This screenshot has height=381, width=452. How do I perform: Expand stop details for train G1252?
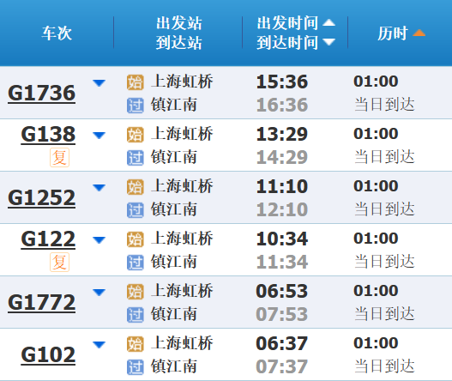coord(99,188)
